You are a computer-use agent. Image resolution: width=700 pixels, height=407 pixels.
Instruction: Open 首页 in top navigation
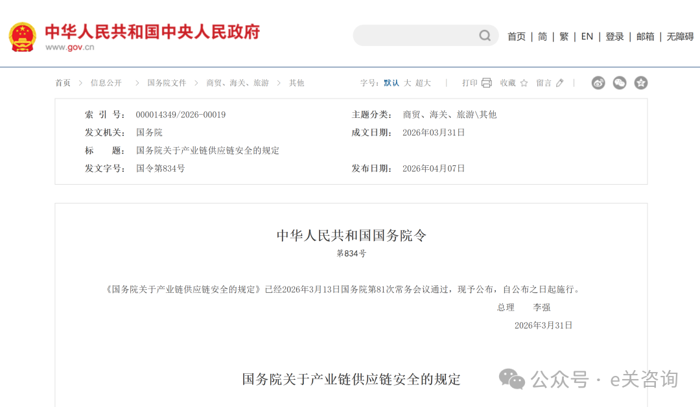(x=517, y=36)
